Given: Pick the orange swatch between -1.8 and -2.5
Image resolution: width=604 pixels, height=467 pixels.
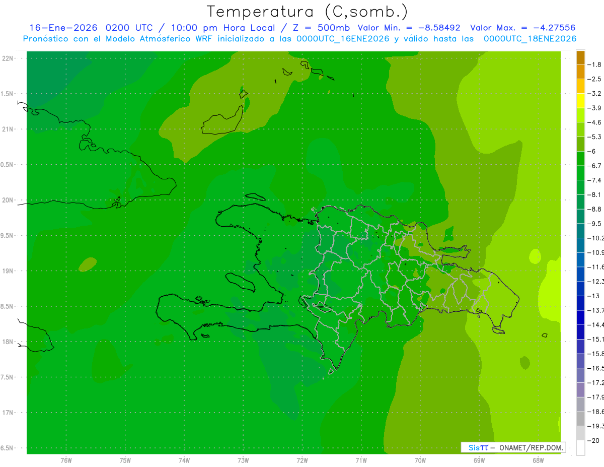Looking at the screenshot, I should point(580,72).
